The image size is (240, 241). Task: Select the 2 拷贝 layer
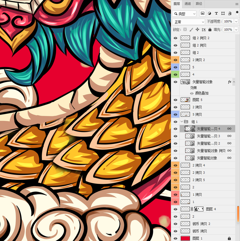click(207, 107)
